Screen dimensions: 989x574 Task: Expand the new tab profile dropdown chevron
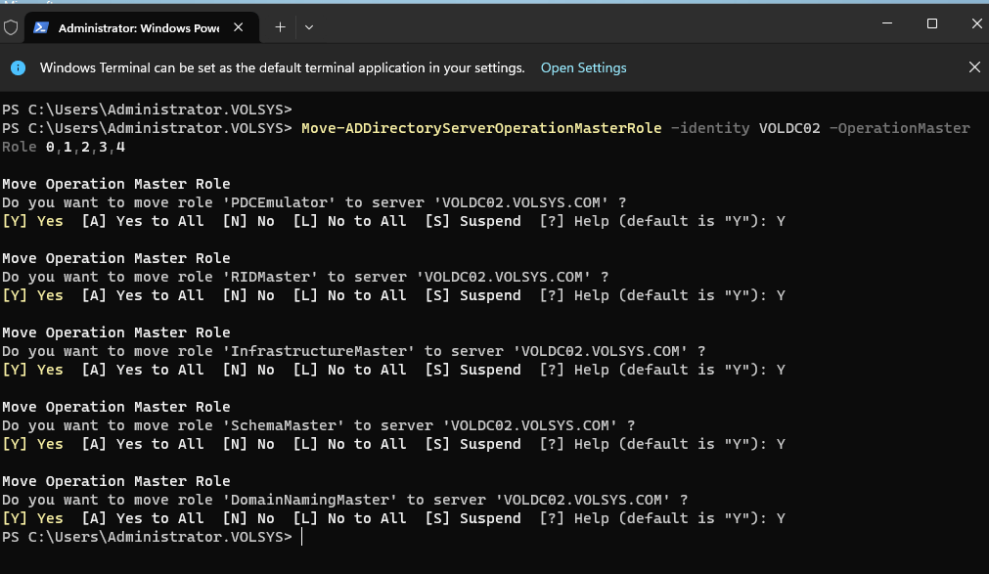pyautogui.click(x=309, y=27)
